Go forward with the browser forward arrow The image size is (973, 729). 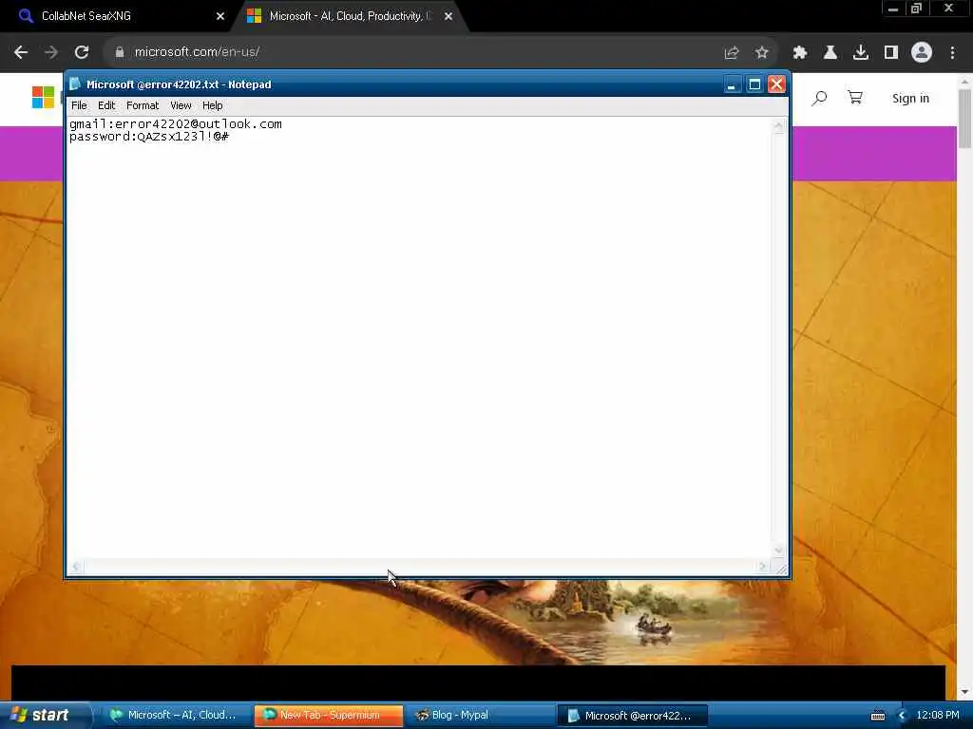click(x=51, y=52)
